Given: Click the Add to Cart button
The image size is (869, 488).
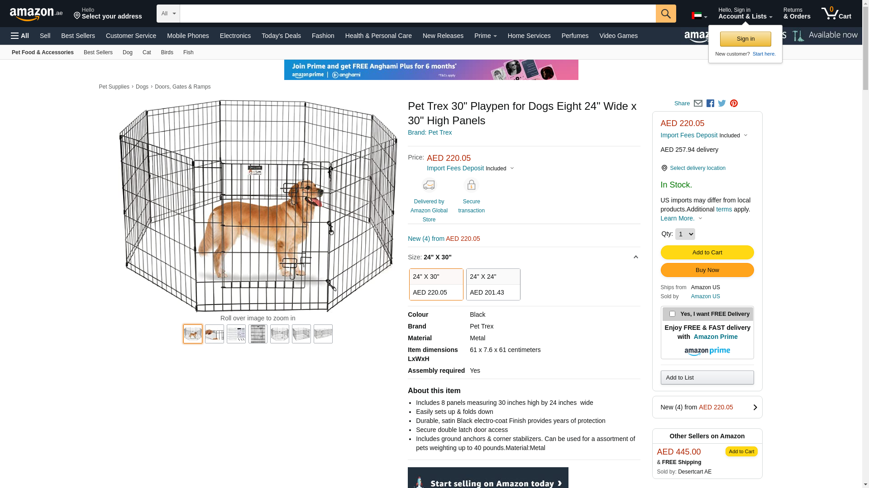Looking at the screenshot, I should click(707, 252).
